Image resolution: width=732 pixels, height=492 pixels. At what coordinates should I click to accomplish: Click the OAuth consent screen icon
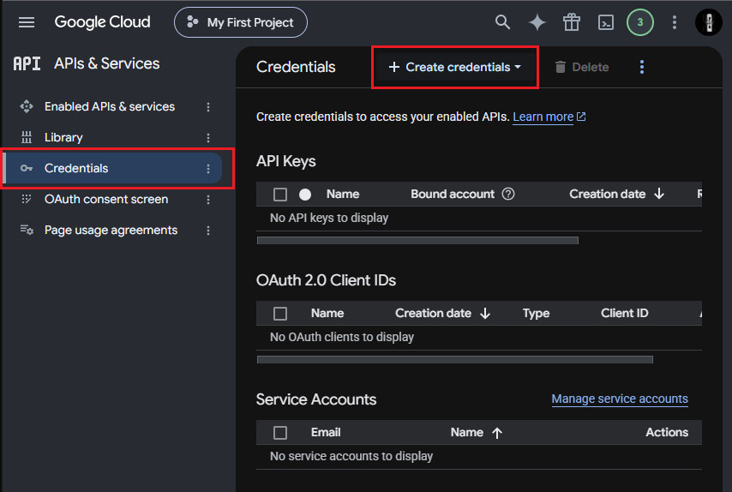click(26, 199)
